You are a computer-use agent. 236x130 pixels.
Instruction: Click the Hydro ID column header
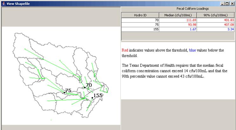pos(140,15)
